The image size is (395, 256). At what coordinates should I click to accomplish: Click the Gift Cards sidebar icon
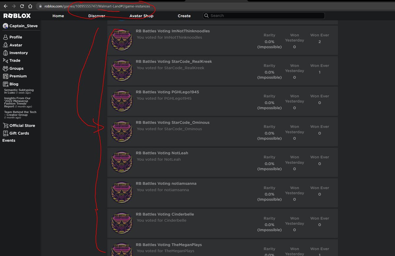5,133
